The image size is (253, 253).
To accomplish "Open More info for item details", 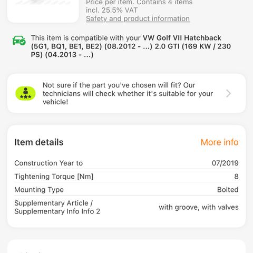I will point(219,142).
